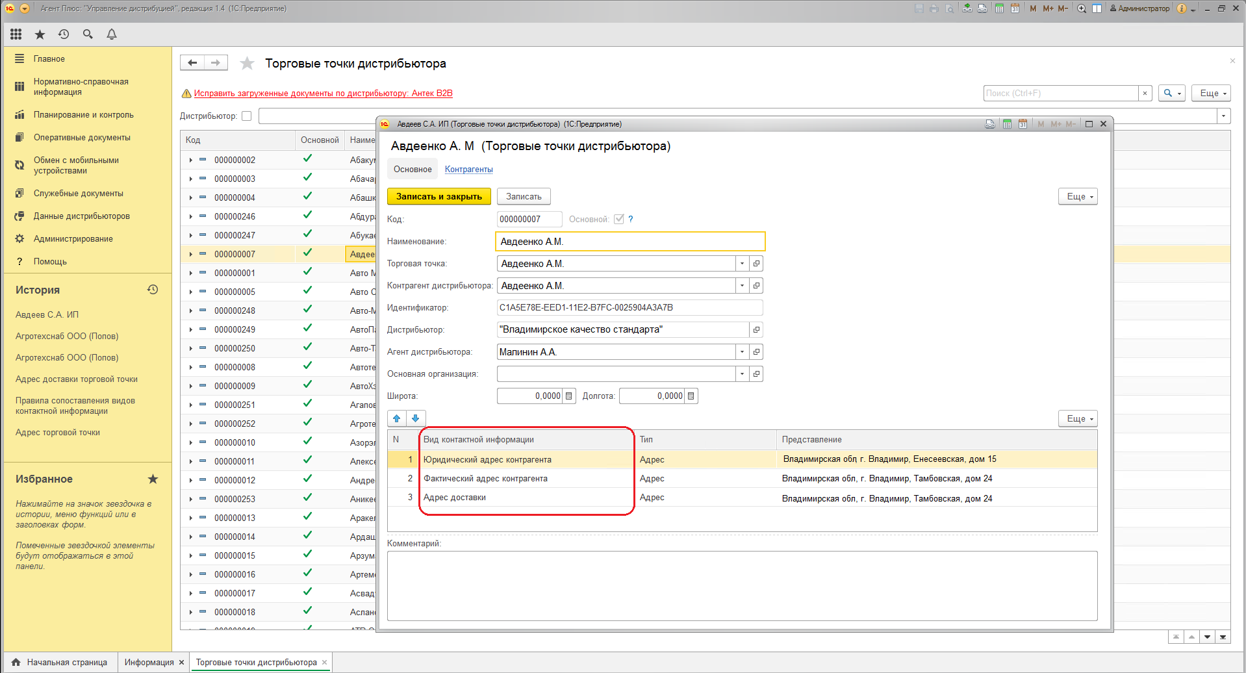This screenshot has height=673, width=1246.
Task: Clear the search field with X
Action: [1145, 93]
